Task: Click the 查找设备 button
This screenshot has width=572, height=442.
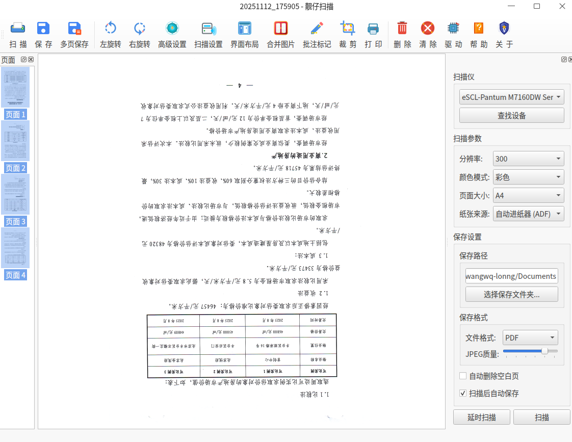Action: pos(511,116)
